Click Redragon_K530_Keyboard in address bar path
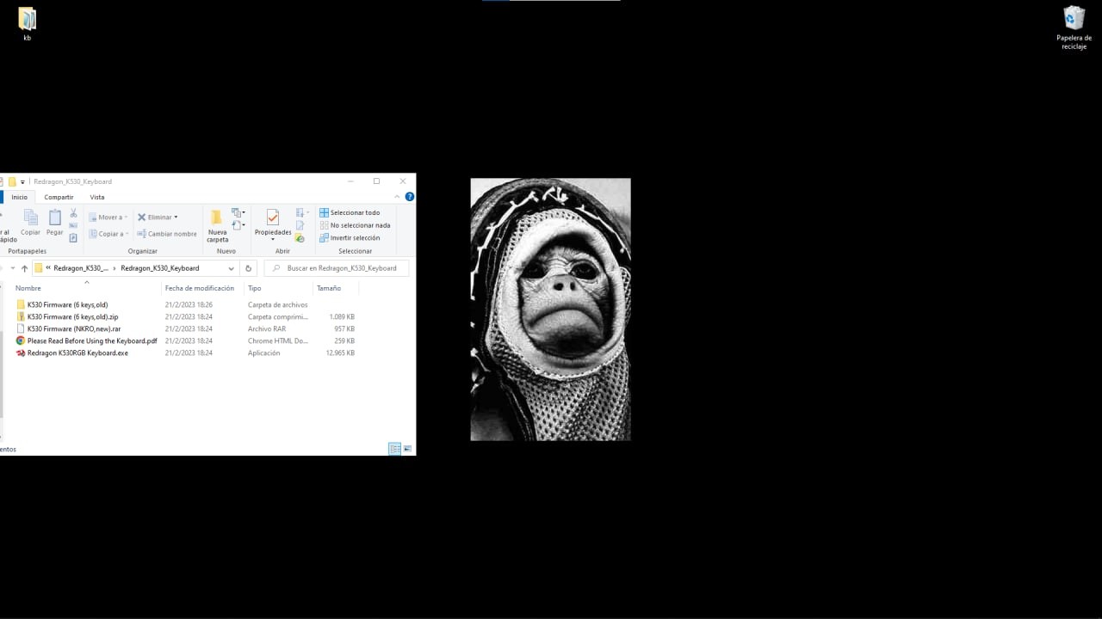 tap(159, 268)
